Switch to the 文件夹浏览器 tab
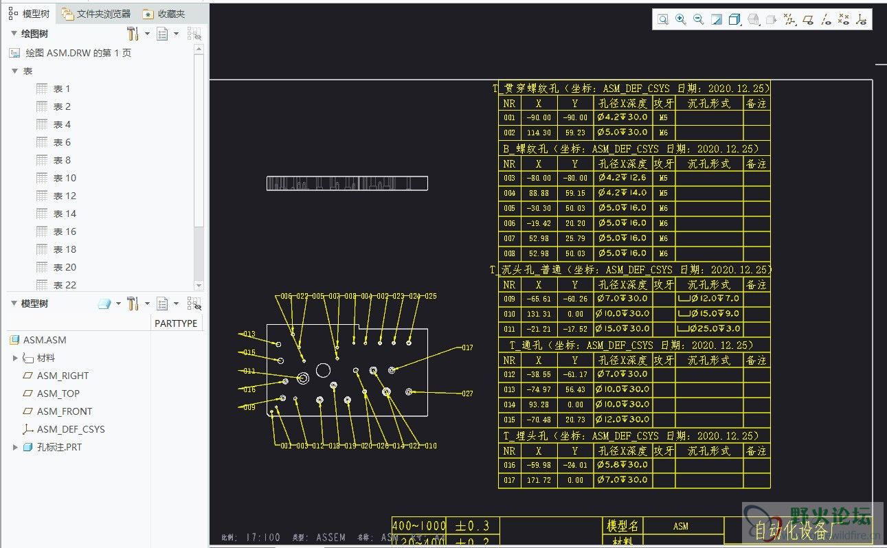The height and width of the screenshot is (548, 887). (96, 14)
